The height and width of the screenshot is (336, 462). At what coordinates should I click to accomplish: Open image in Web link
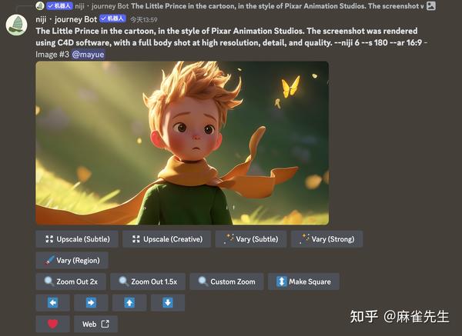95,324
